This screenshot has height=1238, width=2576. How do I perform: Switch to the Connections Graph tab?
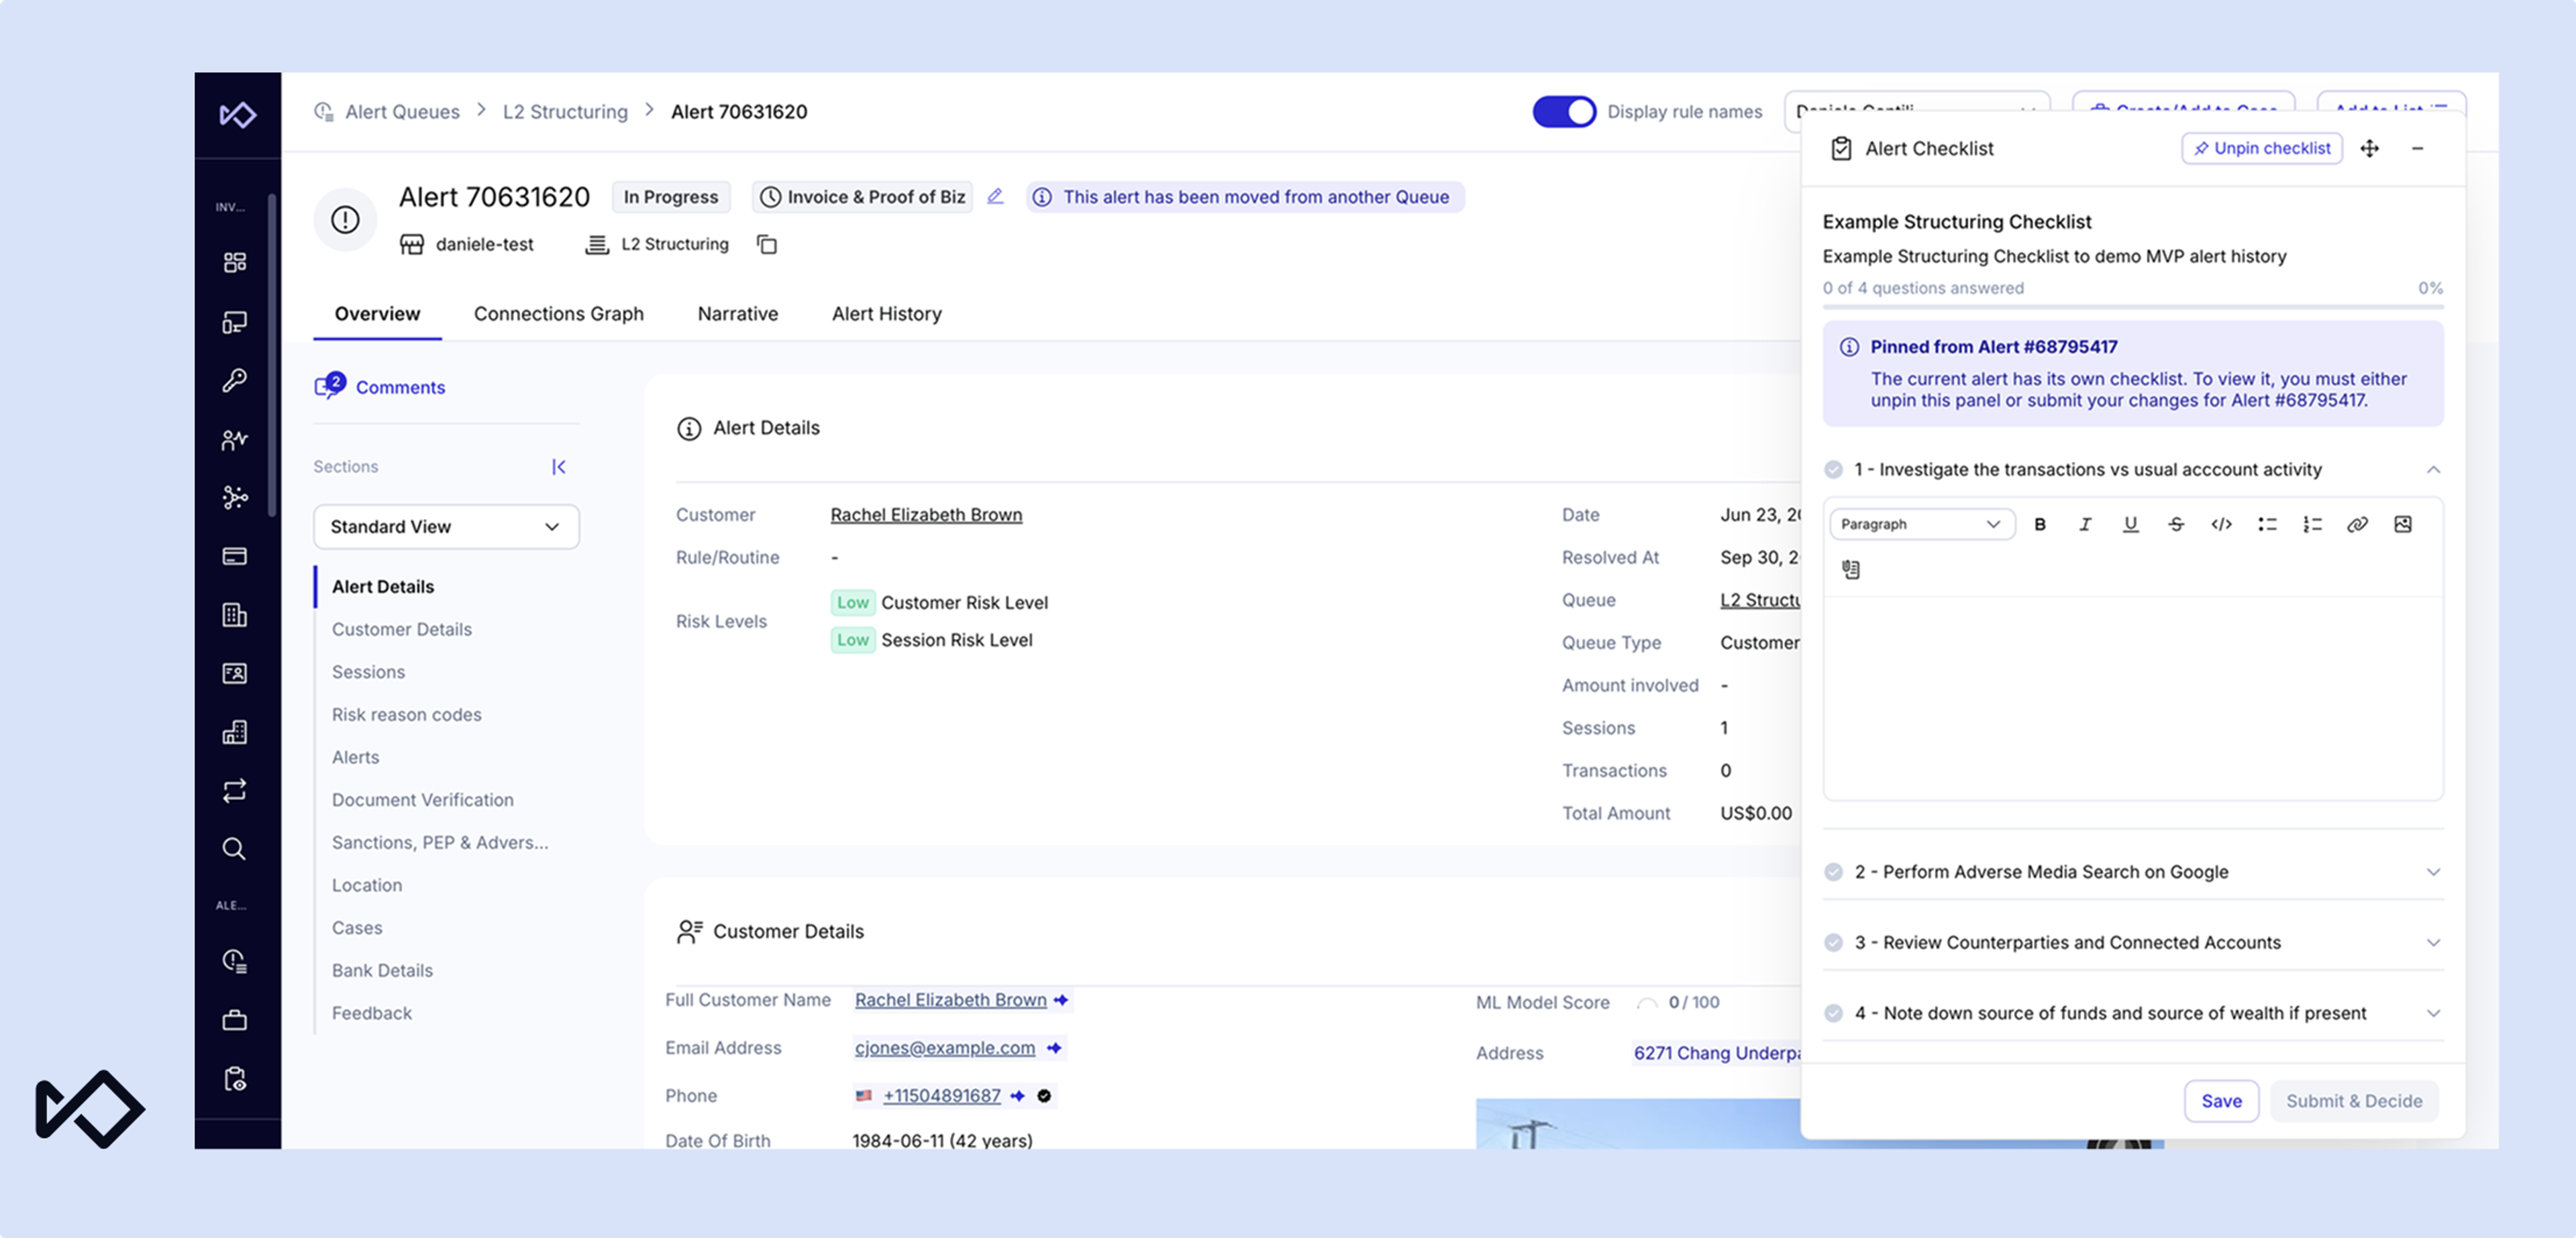click(558, 314)
